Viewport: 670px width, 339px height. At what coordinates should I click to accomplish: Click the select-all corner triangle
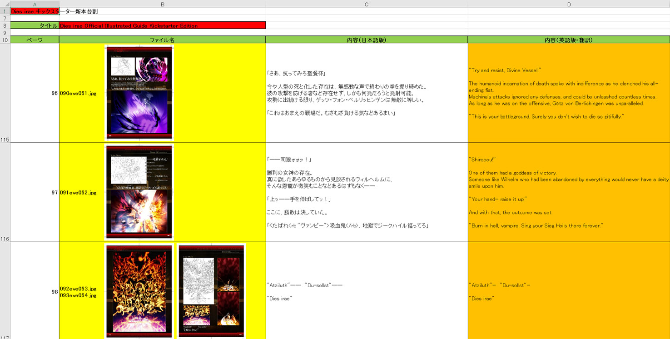point(5,4)
